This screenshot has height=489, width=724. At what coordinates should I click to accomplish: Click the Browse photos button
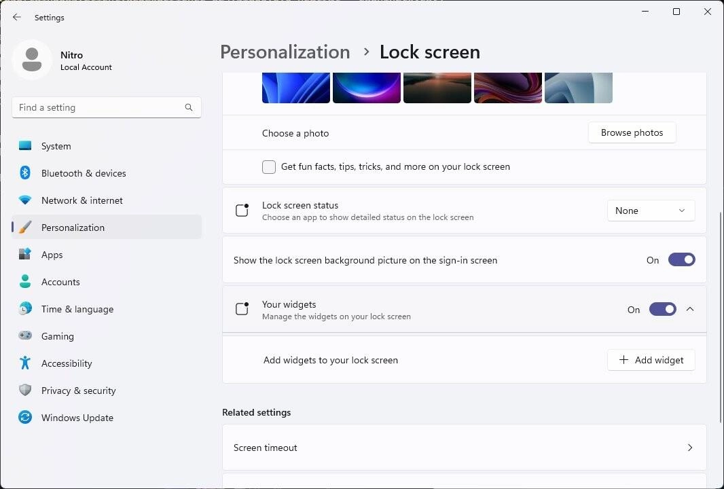[x=632, y=132]
